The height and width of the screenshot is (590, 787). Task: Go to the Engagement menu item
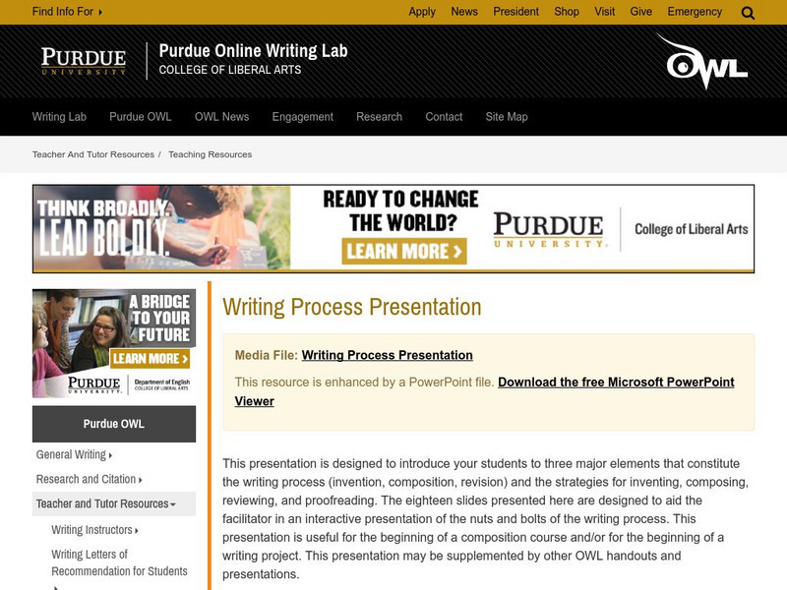point(303,117)
